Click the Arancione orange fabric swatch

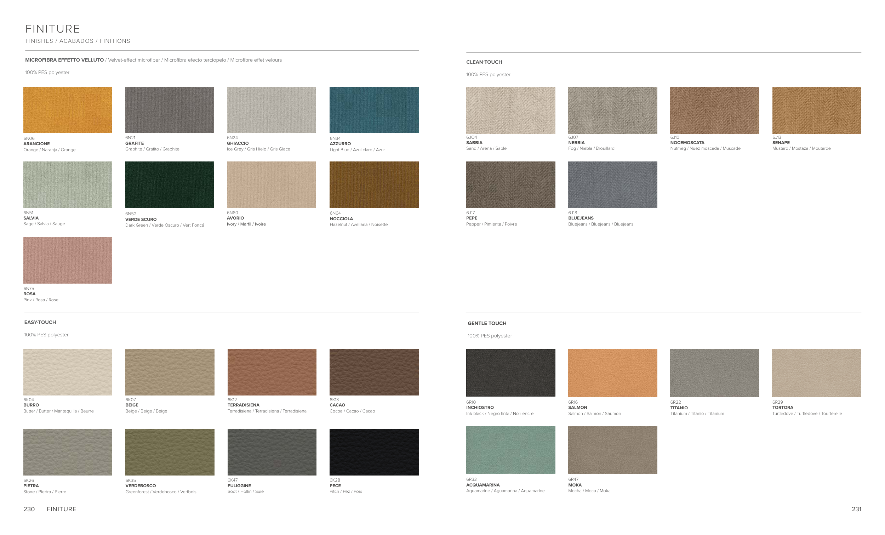pyautogui.click(x=68, y=110)
